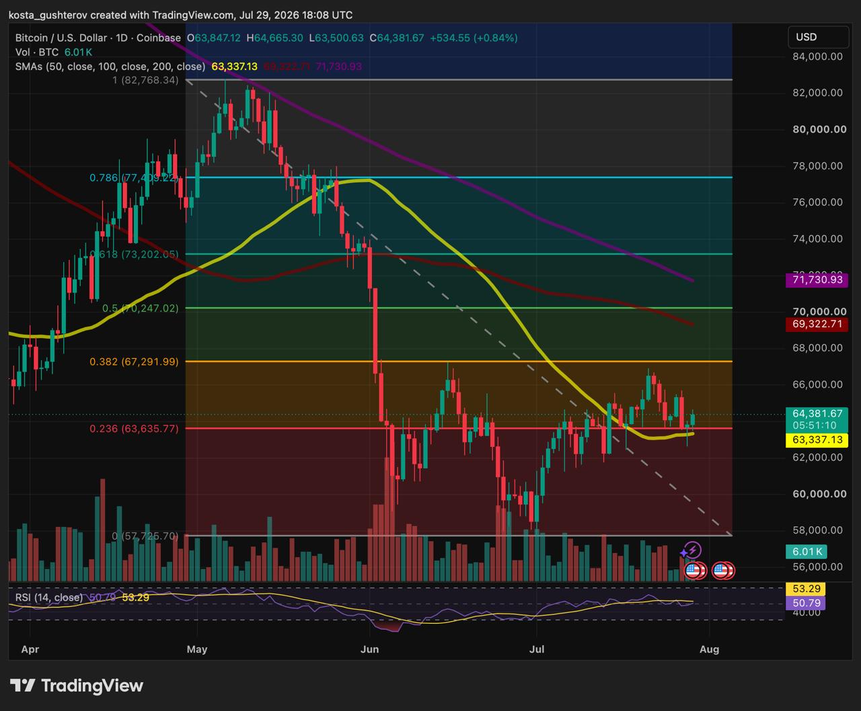Click the open price O63,847.12 value

coord(213,38)
